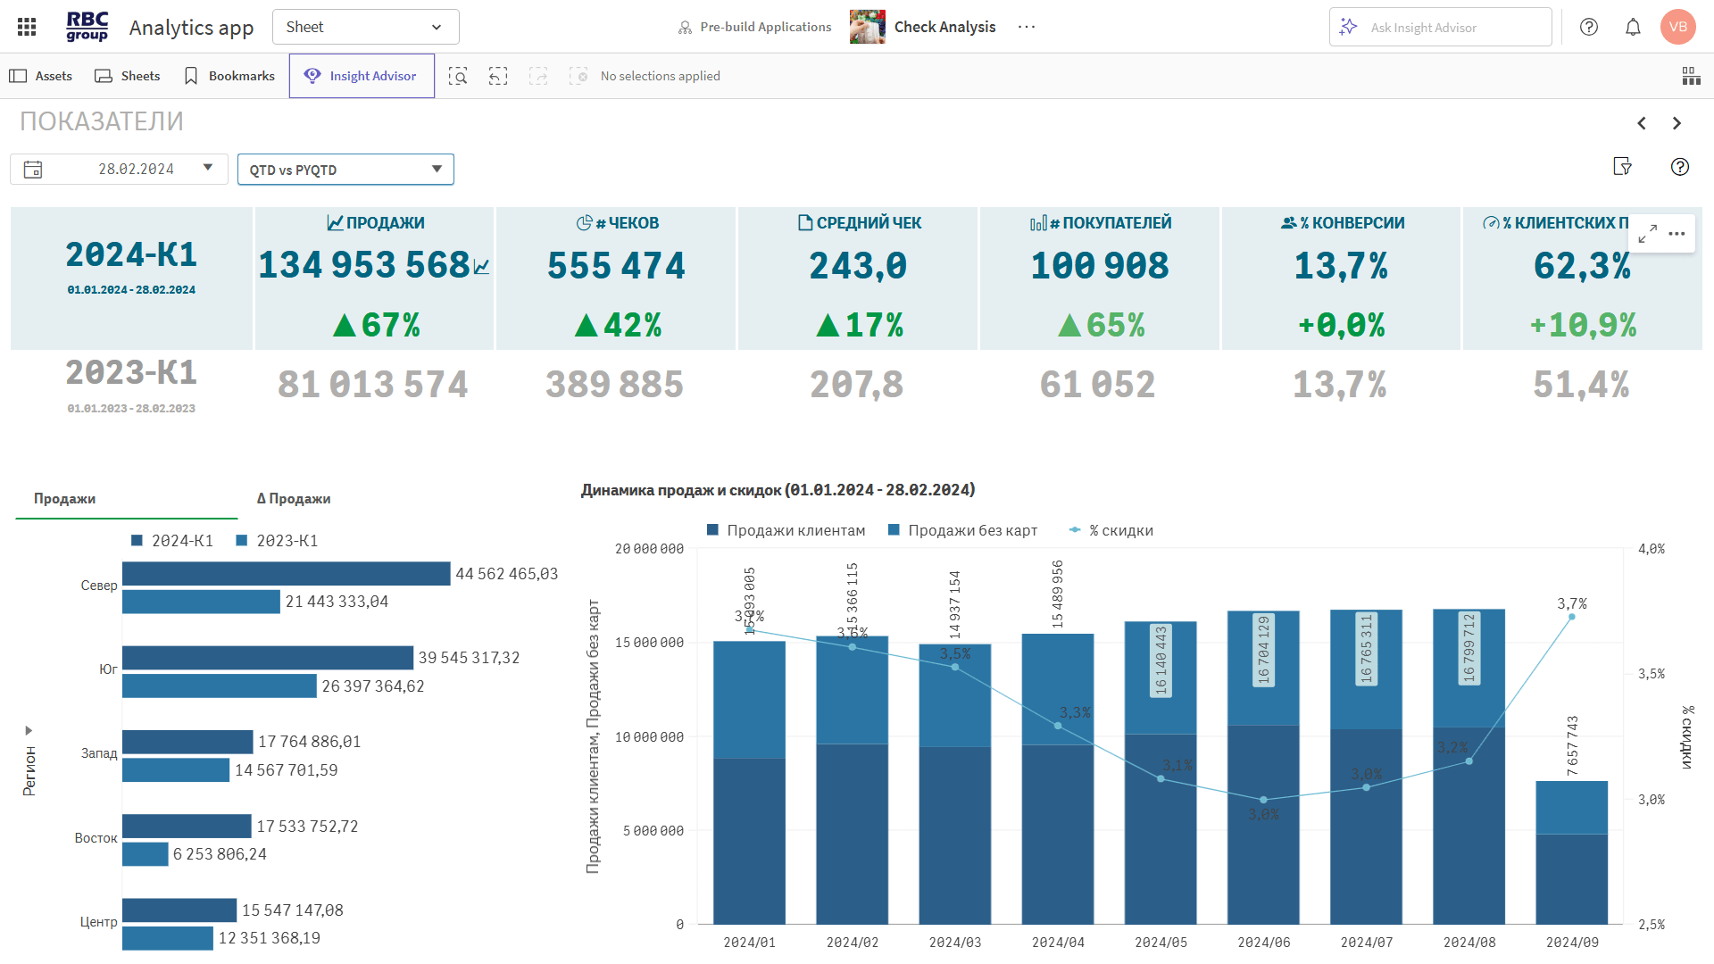Open the app launcher grid icon

click(x=27, y=27)
